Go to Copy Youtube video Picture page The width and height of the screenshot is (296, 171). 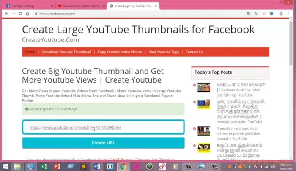point(120,52)
